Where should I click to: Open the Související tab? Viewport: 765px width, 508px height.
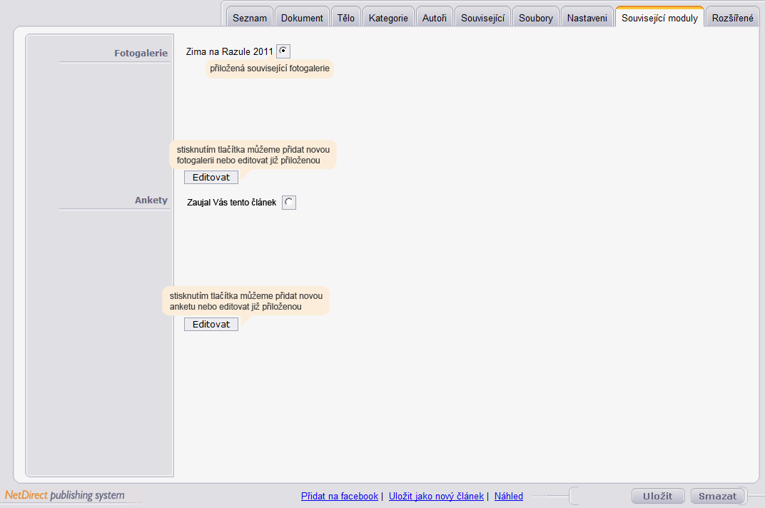coord(482,17)
